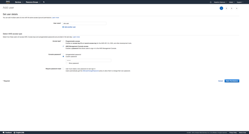Open the Support menu
This screenshot has height=134, width=249.
click(240, 2)
